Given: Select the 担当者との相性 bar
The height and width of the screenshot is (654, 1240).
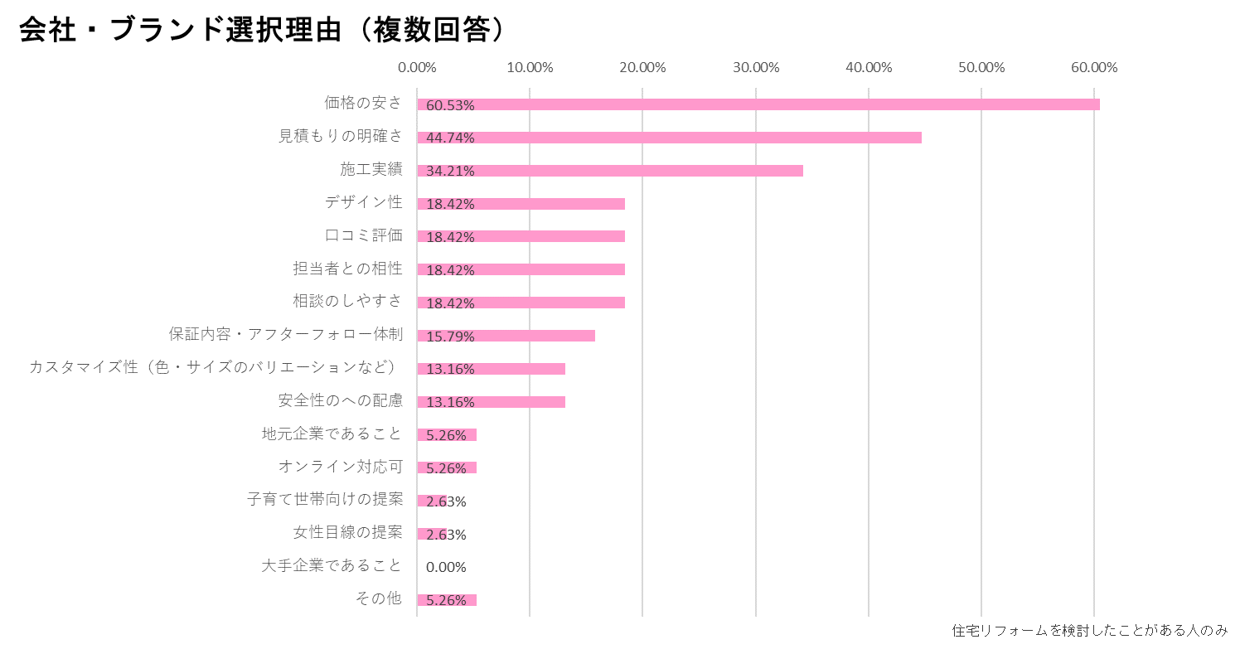Looking at the screenshot, I should coord(521,269).
